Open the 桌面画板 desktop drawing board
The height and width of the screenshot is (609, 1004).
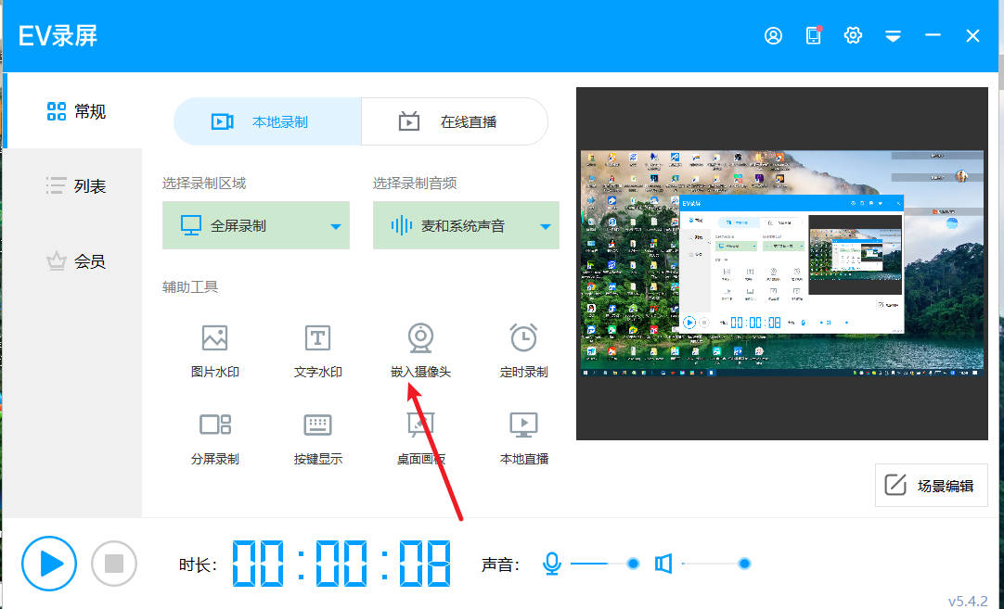(420, 437)
